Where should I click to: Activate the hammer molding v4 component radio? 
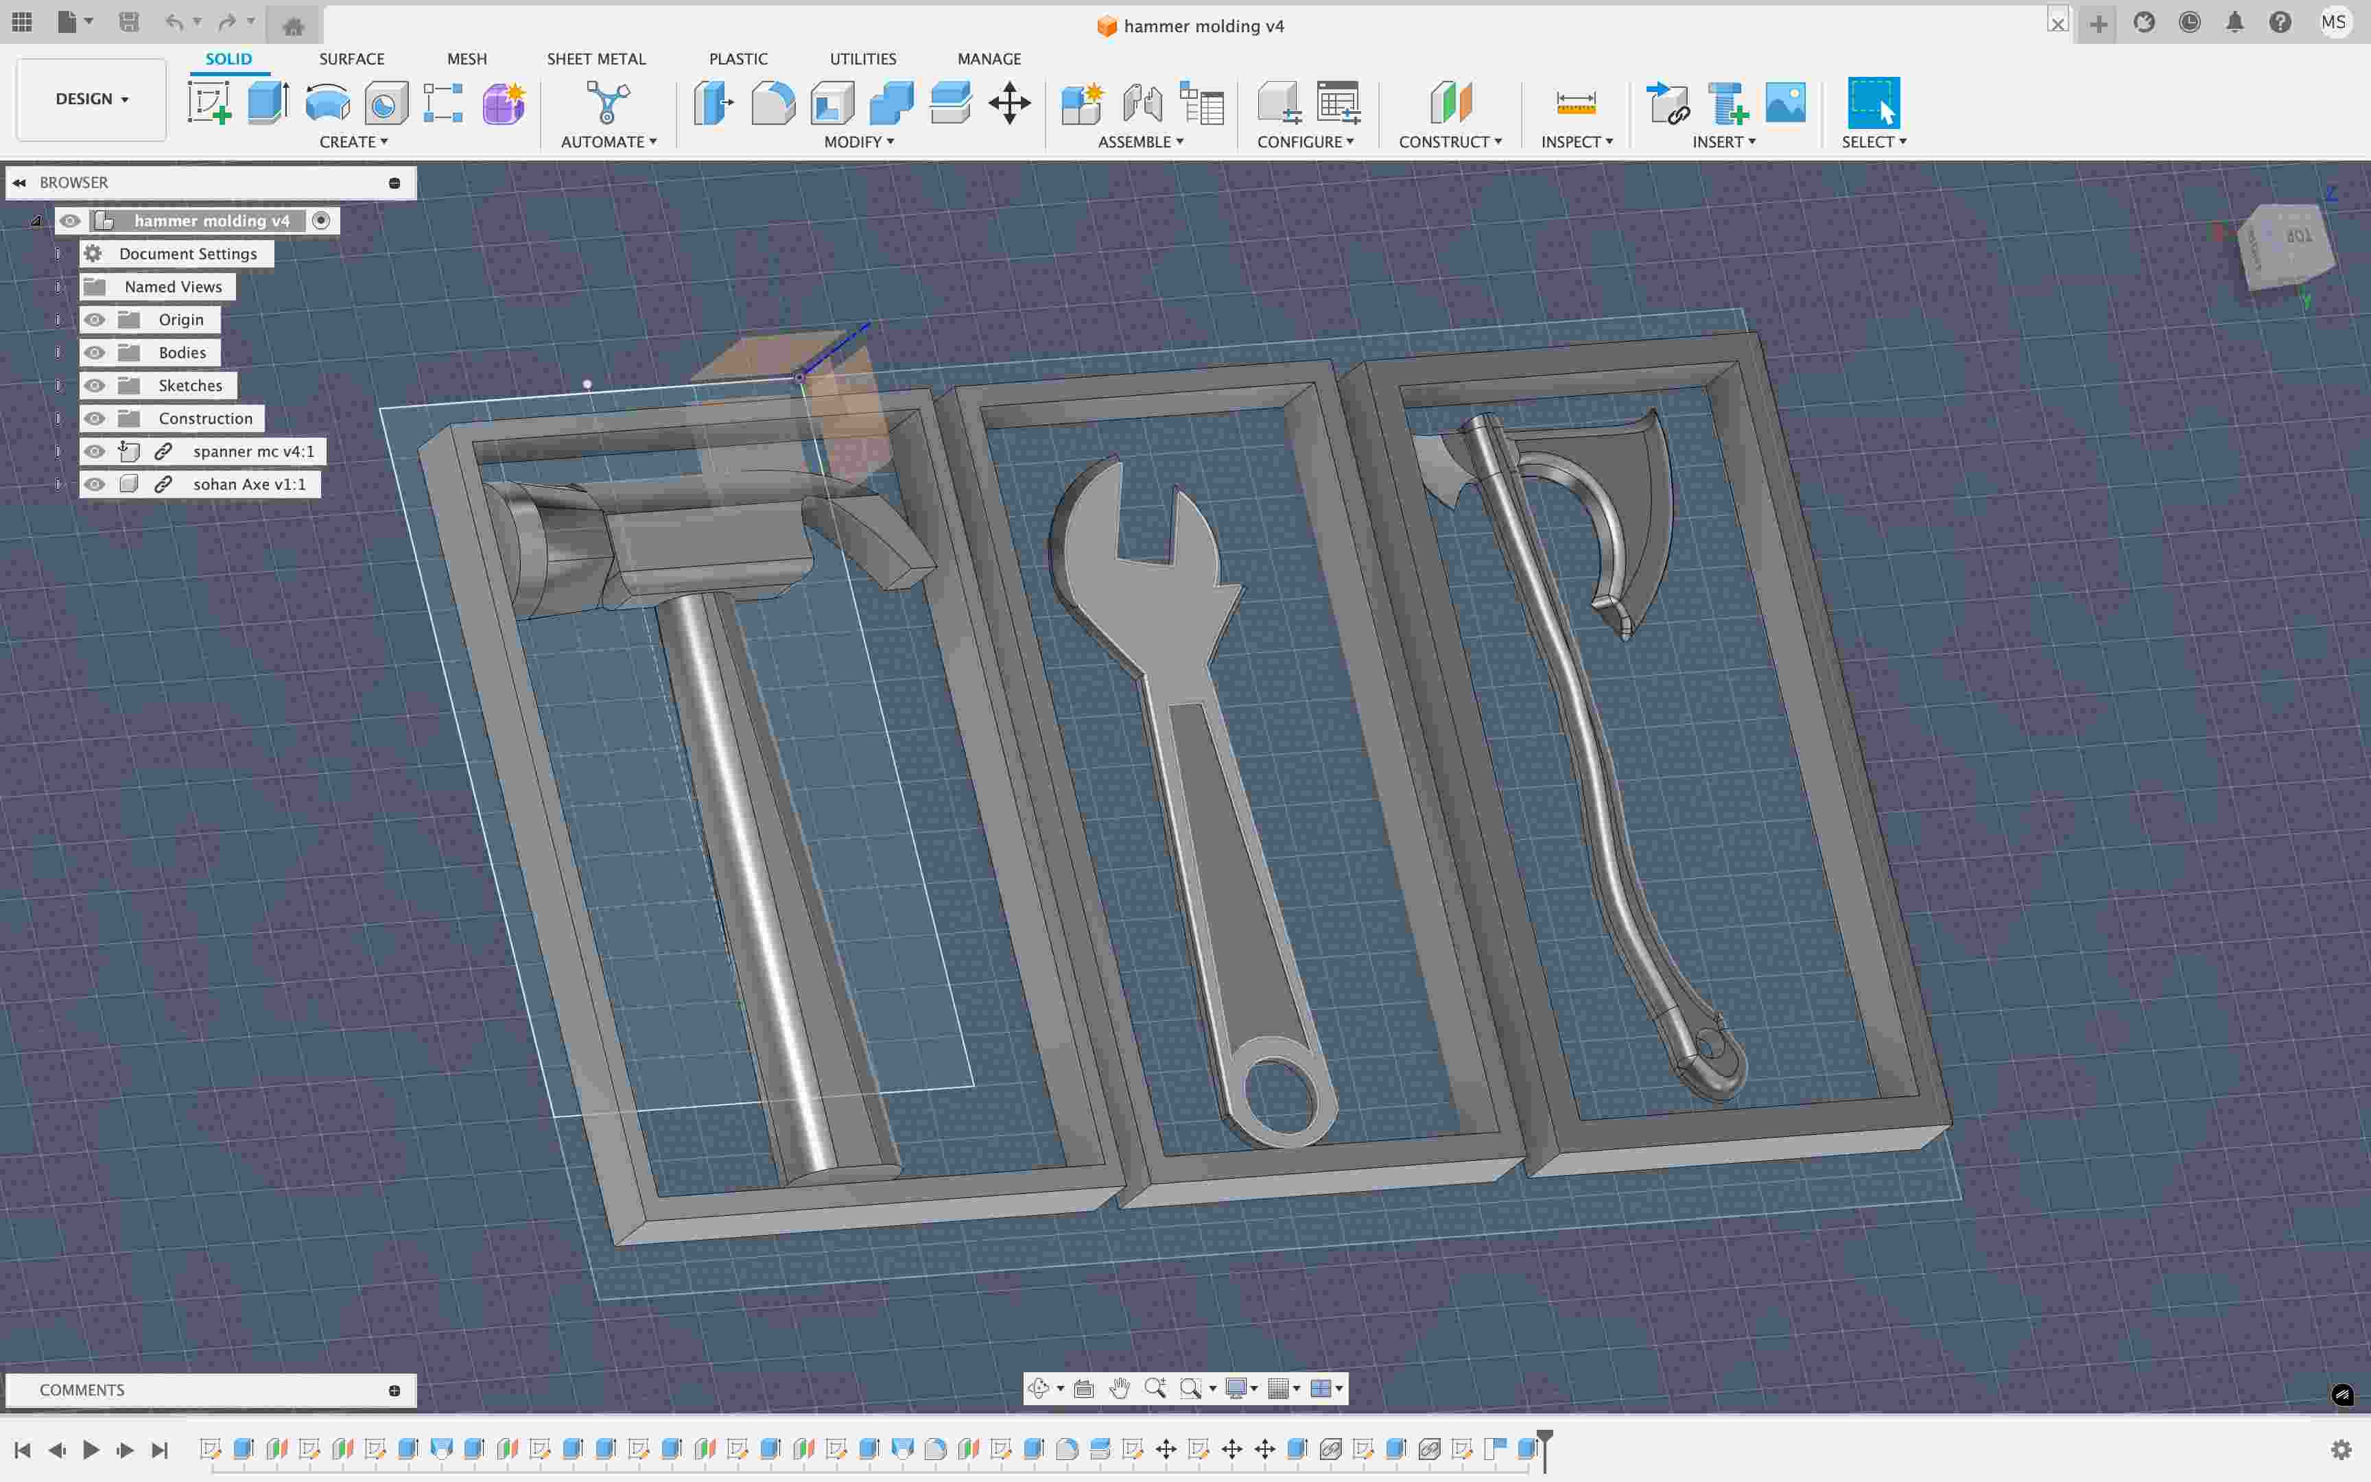pyautogui.click(x=320, y=220)
